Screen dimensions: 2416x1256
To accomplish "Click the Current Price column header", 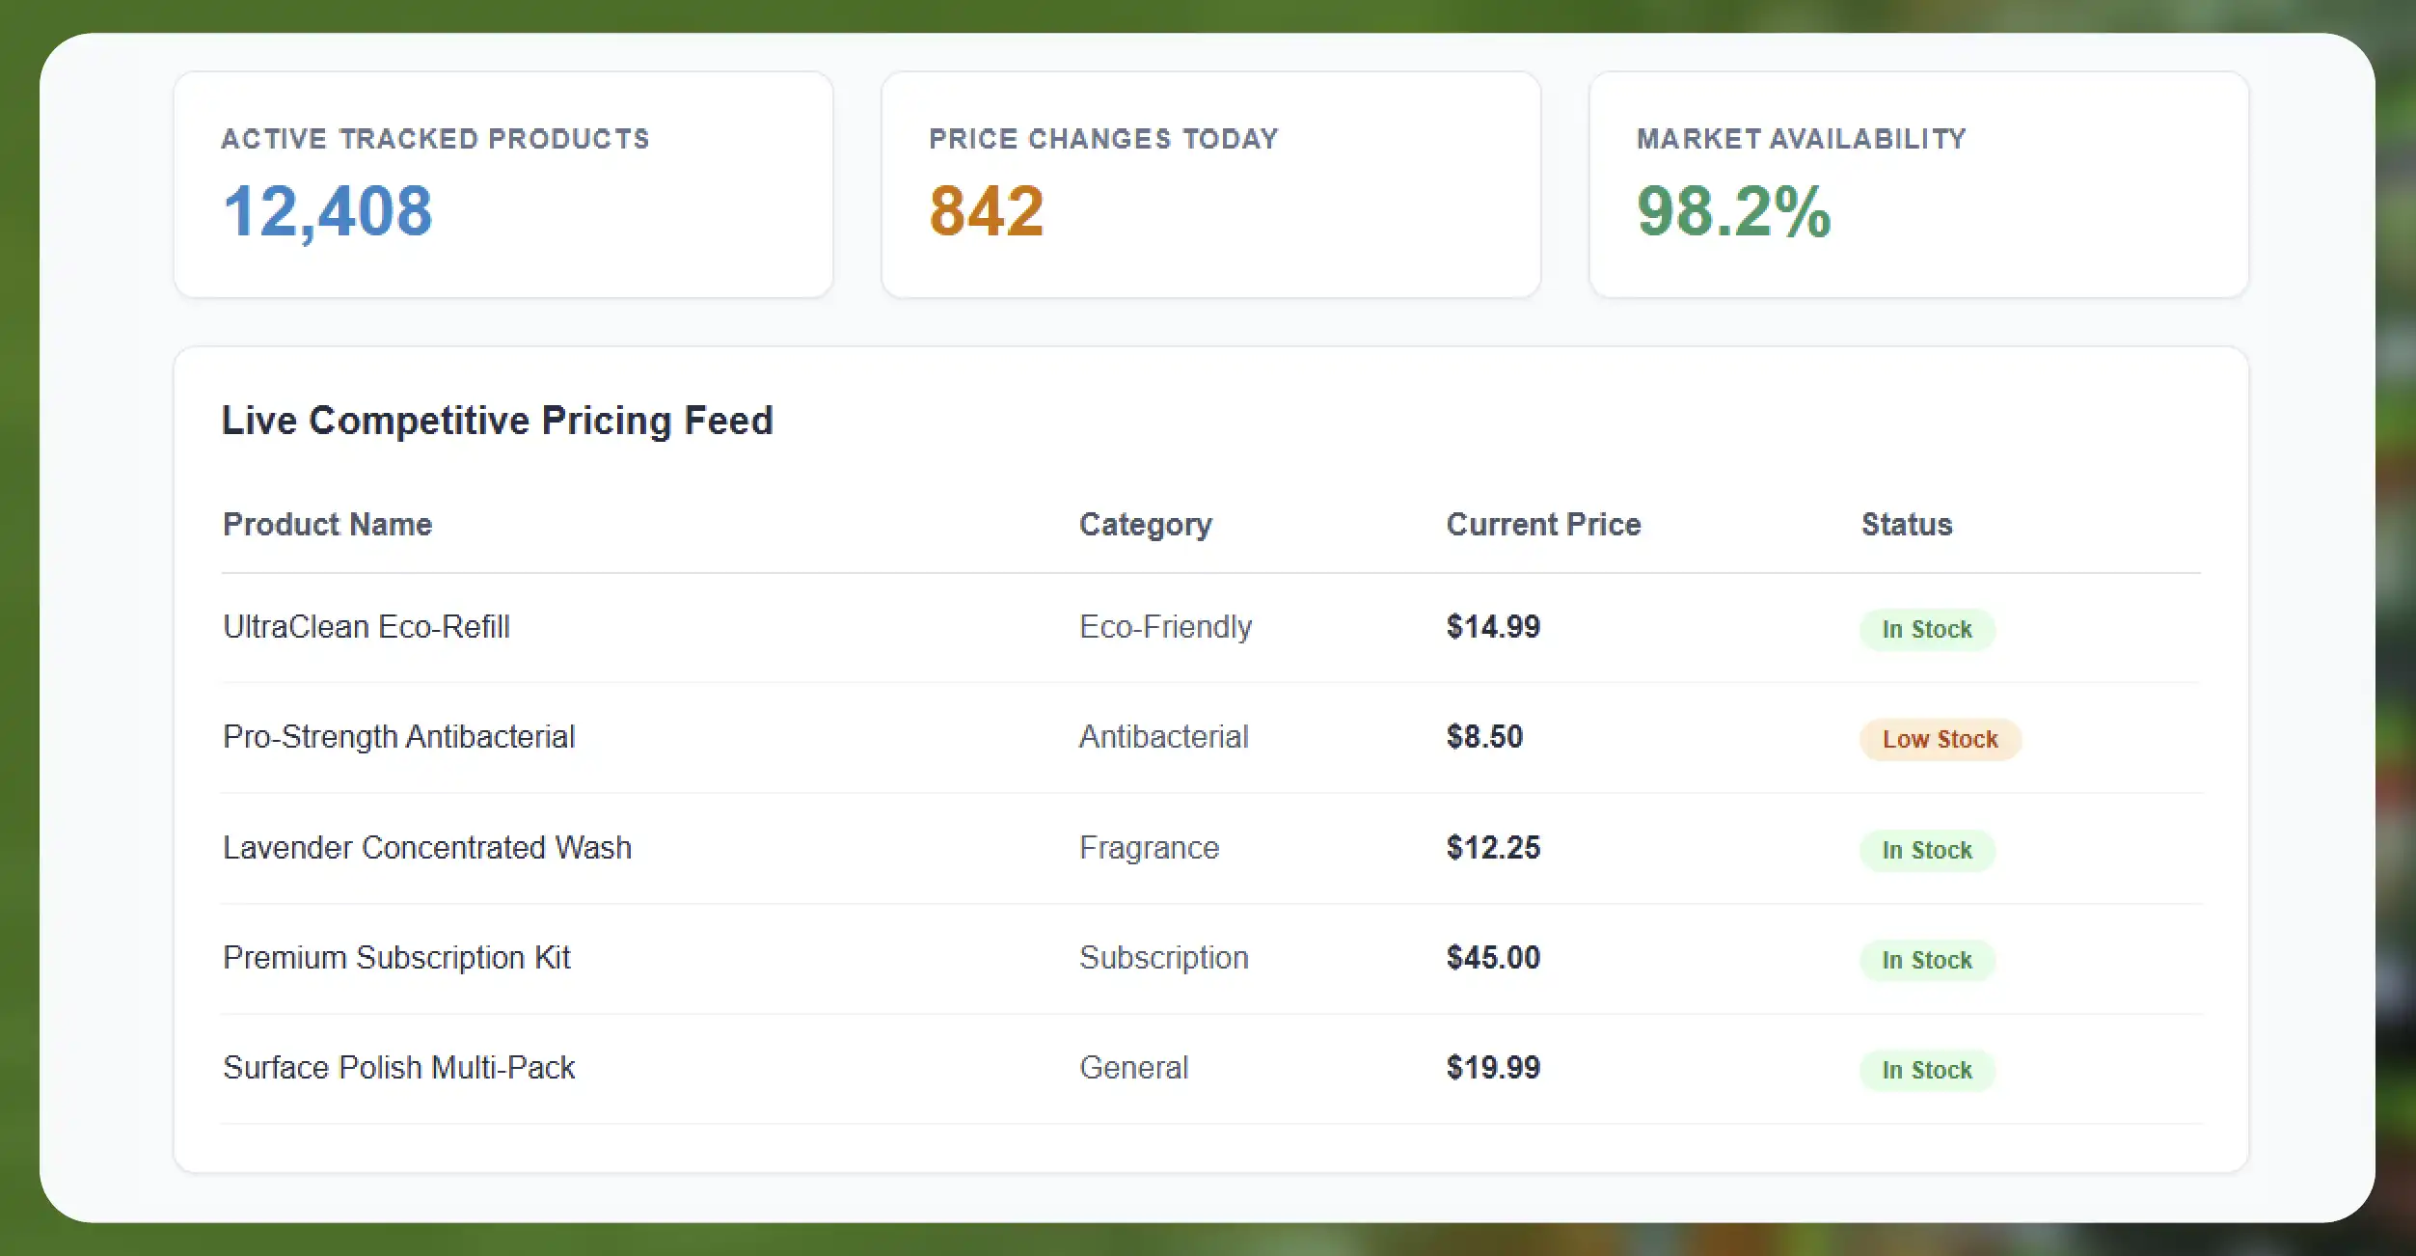I will (1543, 524).
